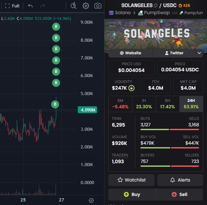Copy SOLANGELES token address icon
Screen dimensions: 207x205
pos(156,5)
